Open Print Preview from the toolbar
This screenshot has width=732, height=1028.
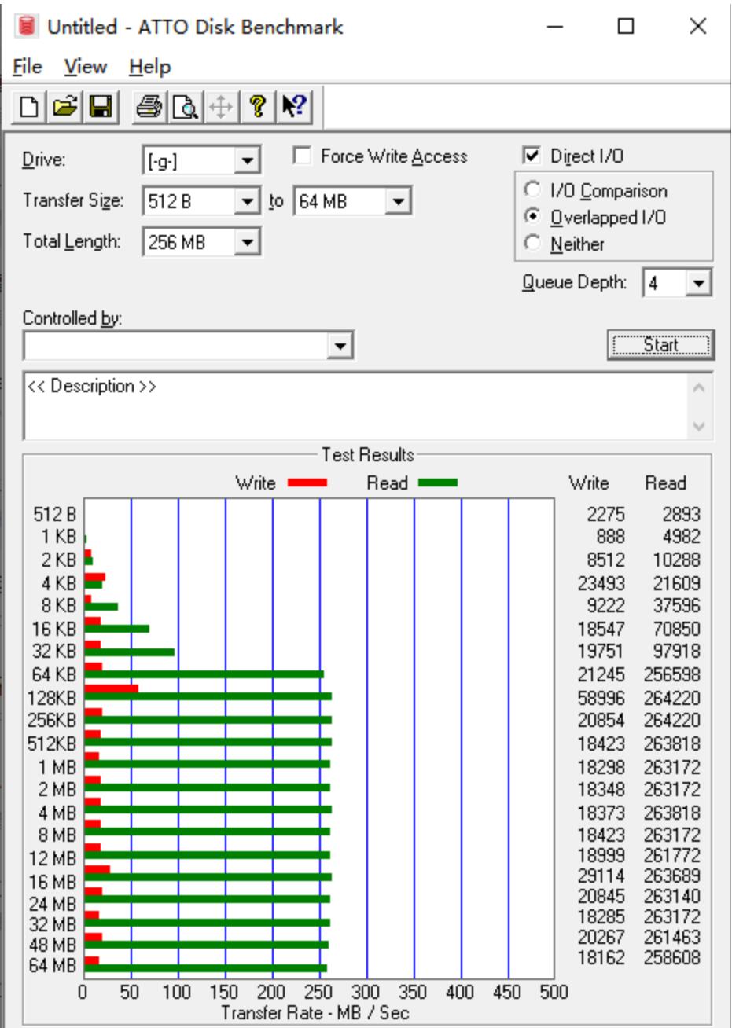pyautogui.click(x=185, y=107)
